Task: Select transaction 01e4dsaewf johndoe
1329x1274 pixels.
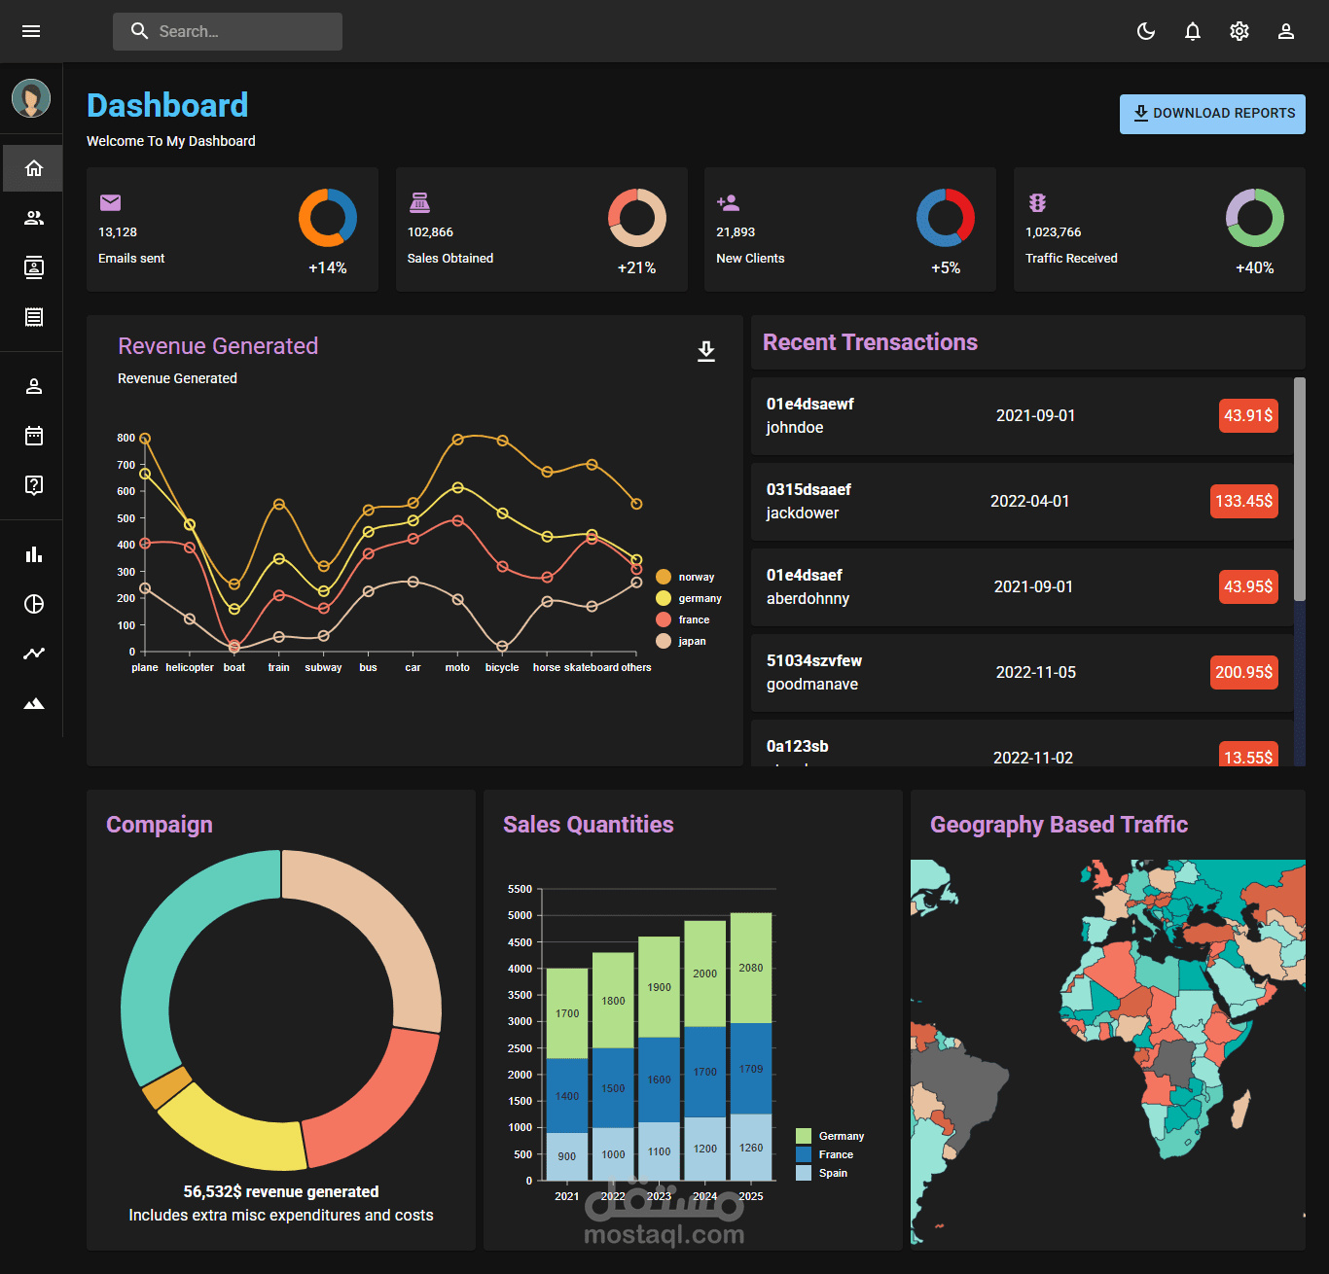Action: click(x=1023, y=415)
